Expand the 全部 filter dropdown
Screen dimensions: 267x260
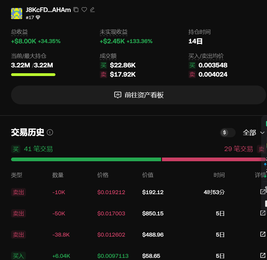(253, 133)
